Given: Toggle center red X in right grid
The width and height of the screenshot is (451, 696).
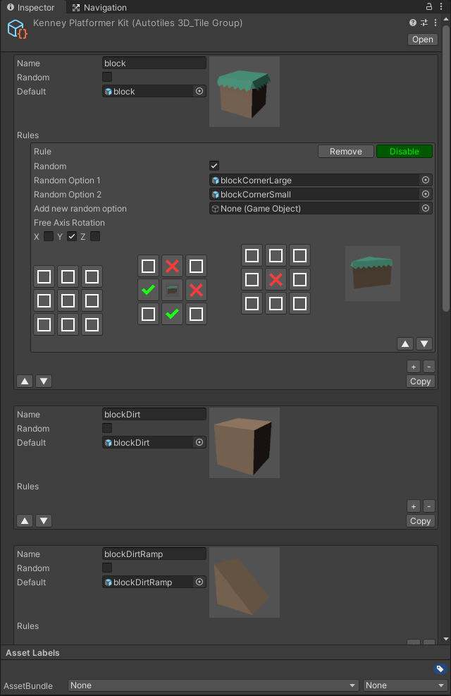Looking at the screenshot, I should (276, 279).
